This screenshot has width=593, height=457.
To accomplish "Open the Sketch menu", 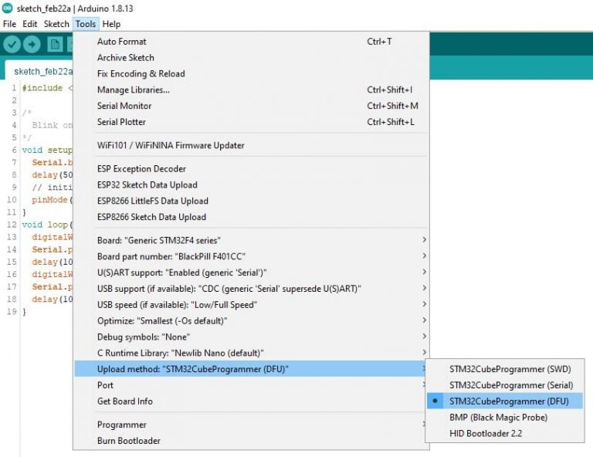I will pos(56,24).
